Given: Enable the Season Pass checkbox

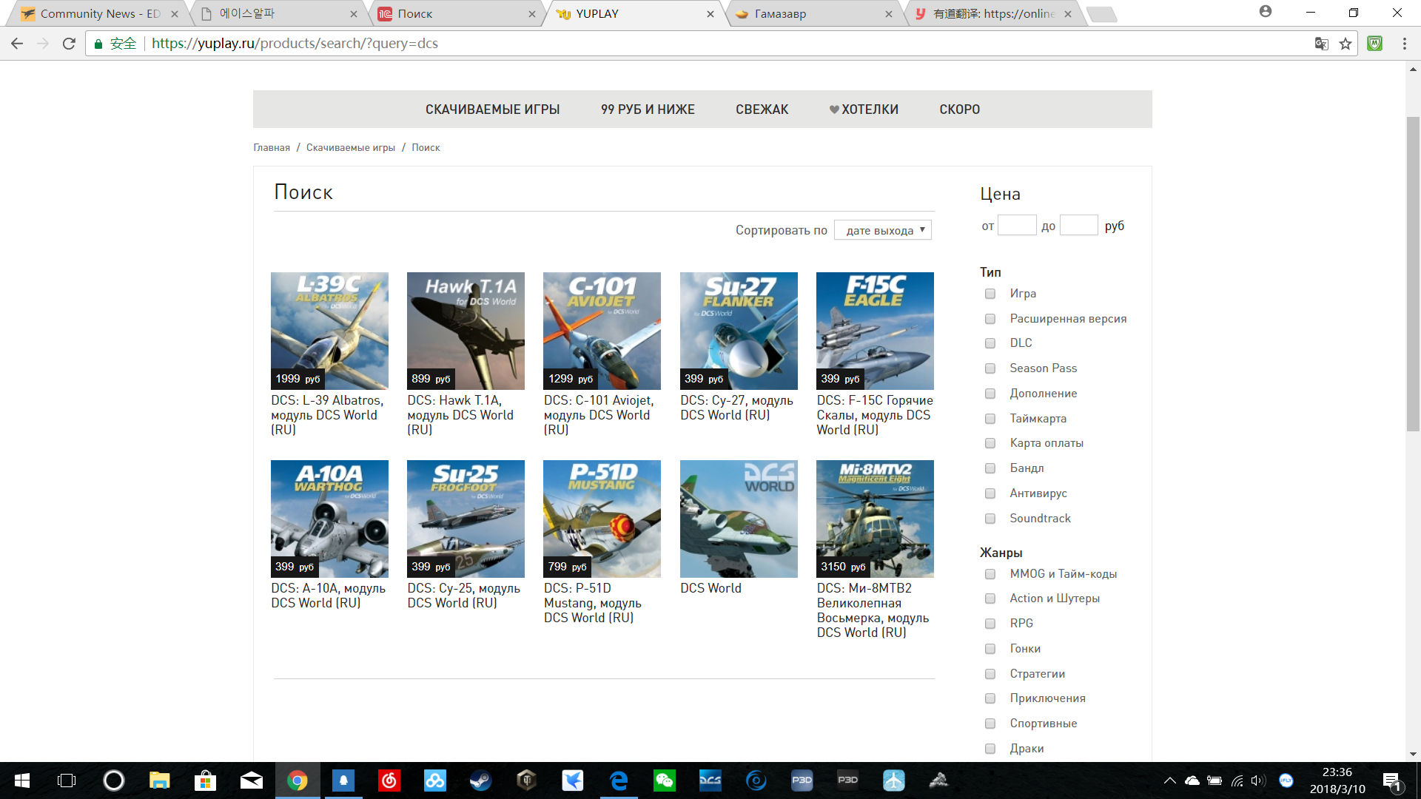Looking at the screenshot, I should [990, 368].
